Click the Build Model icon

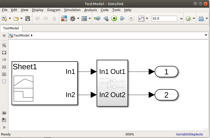[201, 19]
